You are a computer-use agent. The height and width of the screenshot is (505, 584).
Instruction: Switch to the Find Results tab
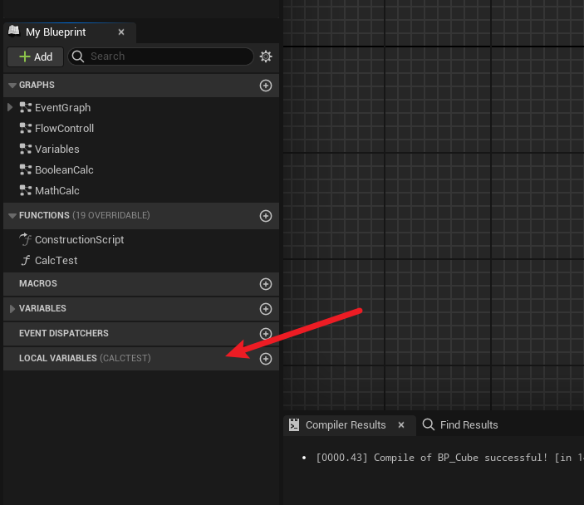(460, 424)
